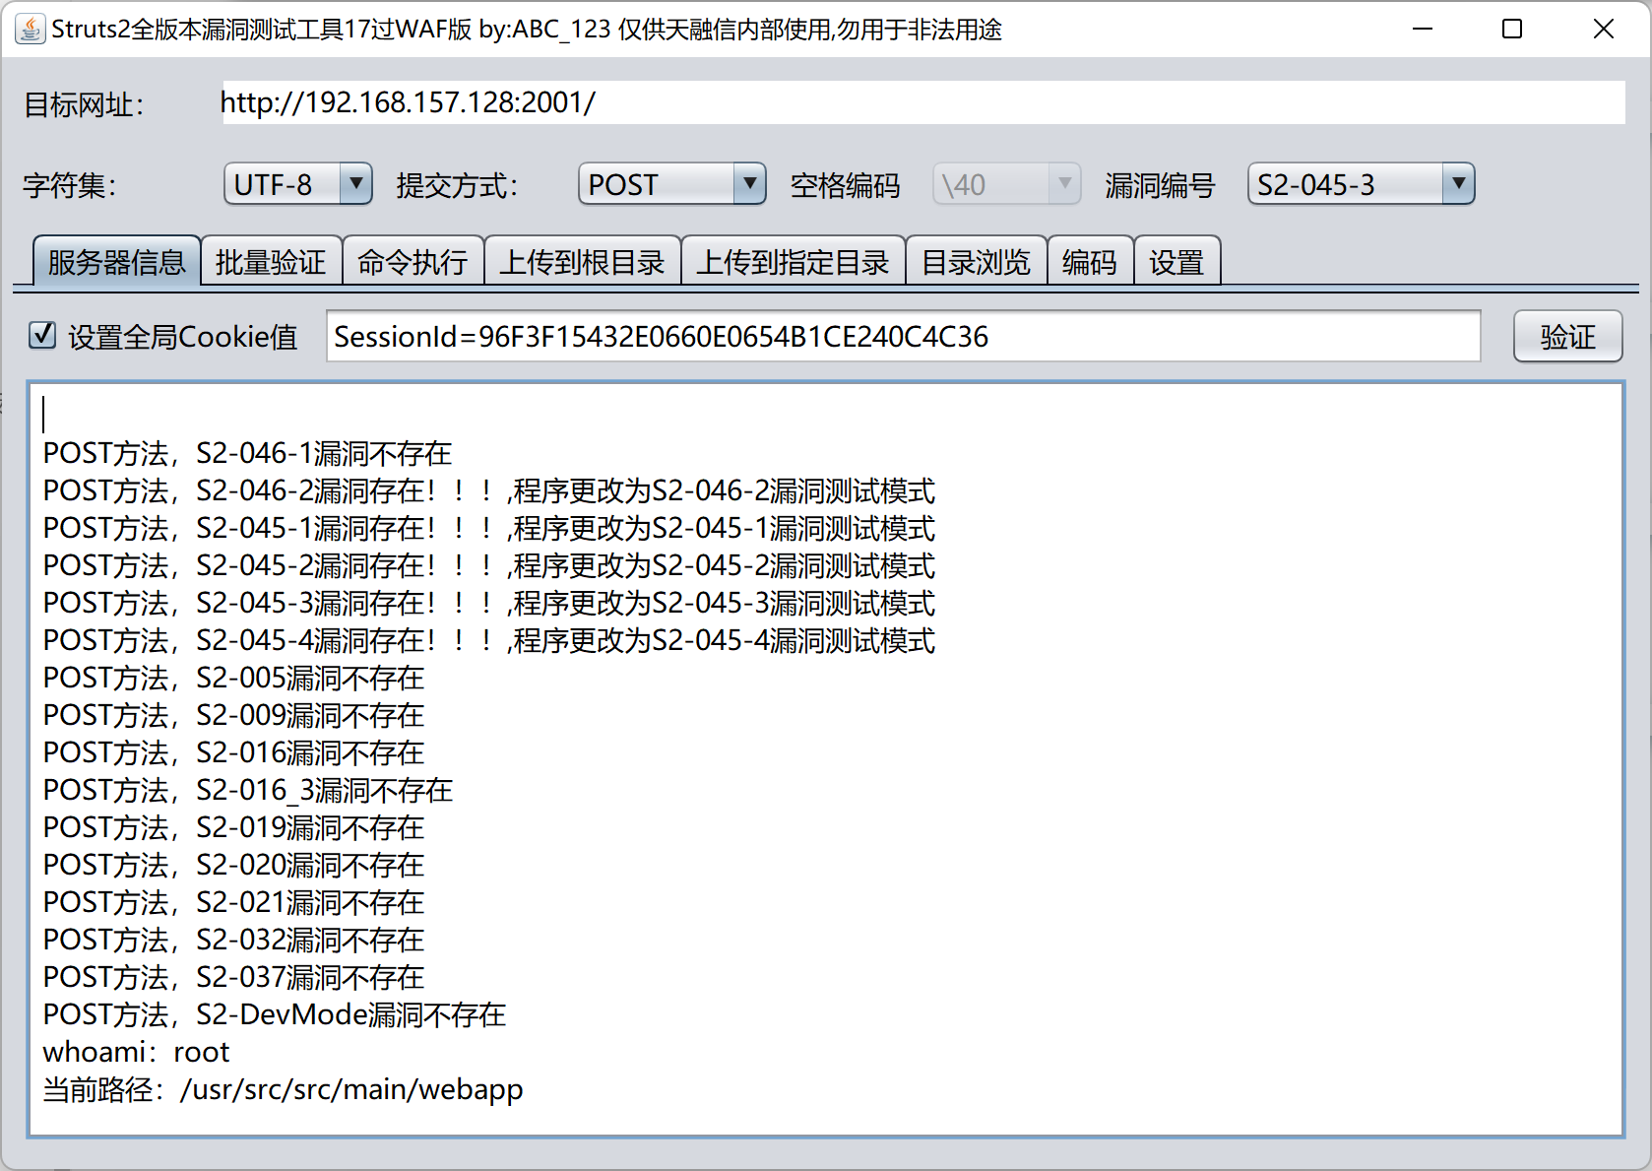This screenshot has height=1171, width=1652.
Task: Switch to the 批量验证 tab
Action: click(x=271, y=261)
